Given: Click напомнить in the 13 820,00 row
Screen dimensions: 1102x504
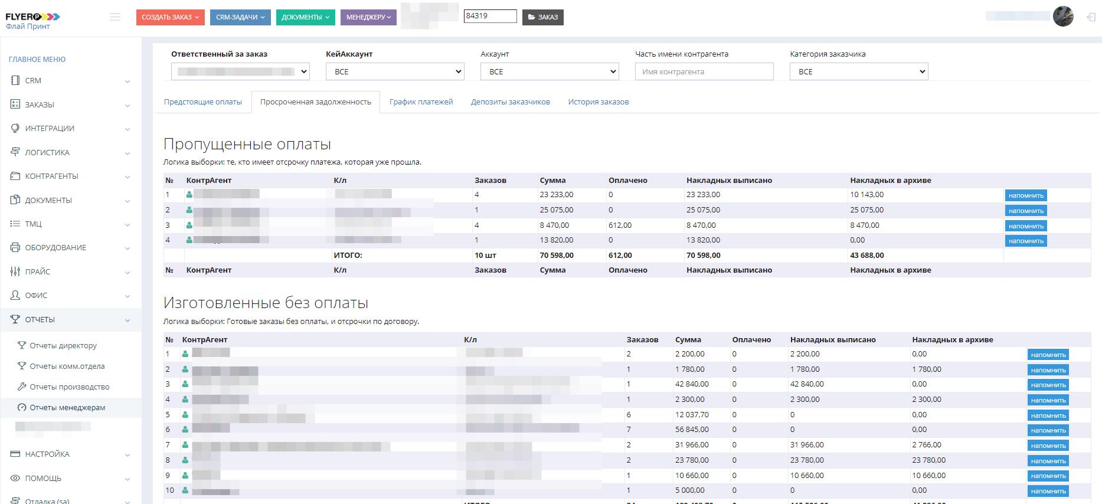Looking at the screenshot, I should [1026, 241].
